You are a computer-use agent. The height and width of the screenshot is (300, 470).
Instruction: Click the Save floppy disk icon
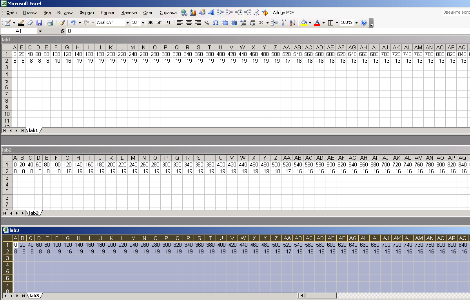pyautogui.click(x=39, y=23)
